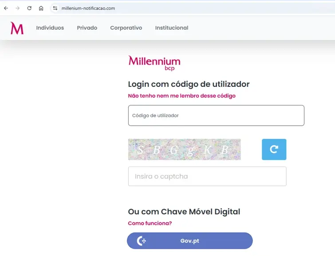Switch to the Privado section
Viewport: 335px width, 256px height.
tap(87, 28)
